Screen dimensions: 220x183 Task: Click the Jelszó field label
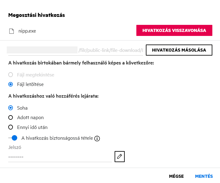pos(14,147)
